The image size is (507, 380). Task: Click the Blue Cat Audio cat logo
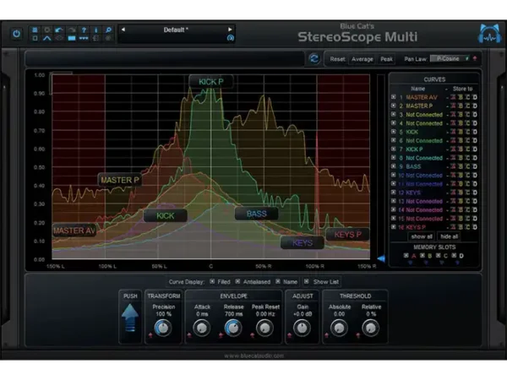tap(489, 33)
